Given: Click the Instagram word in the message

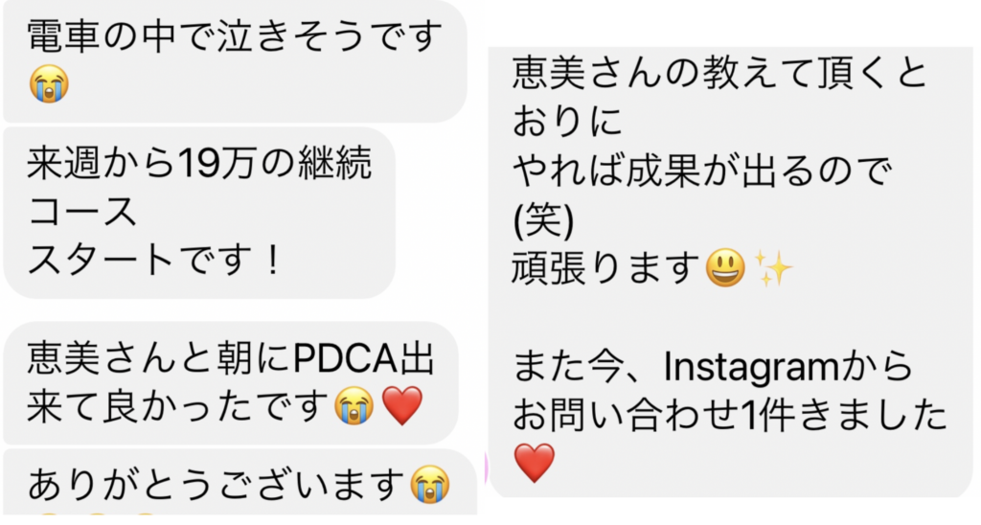Looking at the screenshot, I should [x=750, y=367].
